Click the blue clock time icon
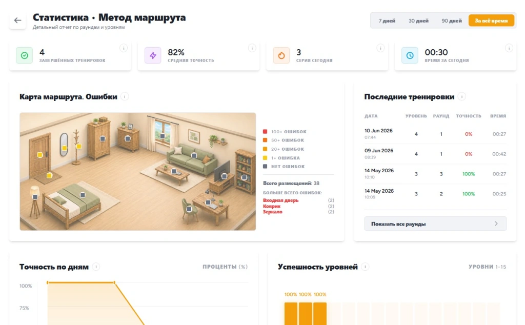 [410, 55]
